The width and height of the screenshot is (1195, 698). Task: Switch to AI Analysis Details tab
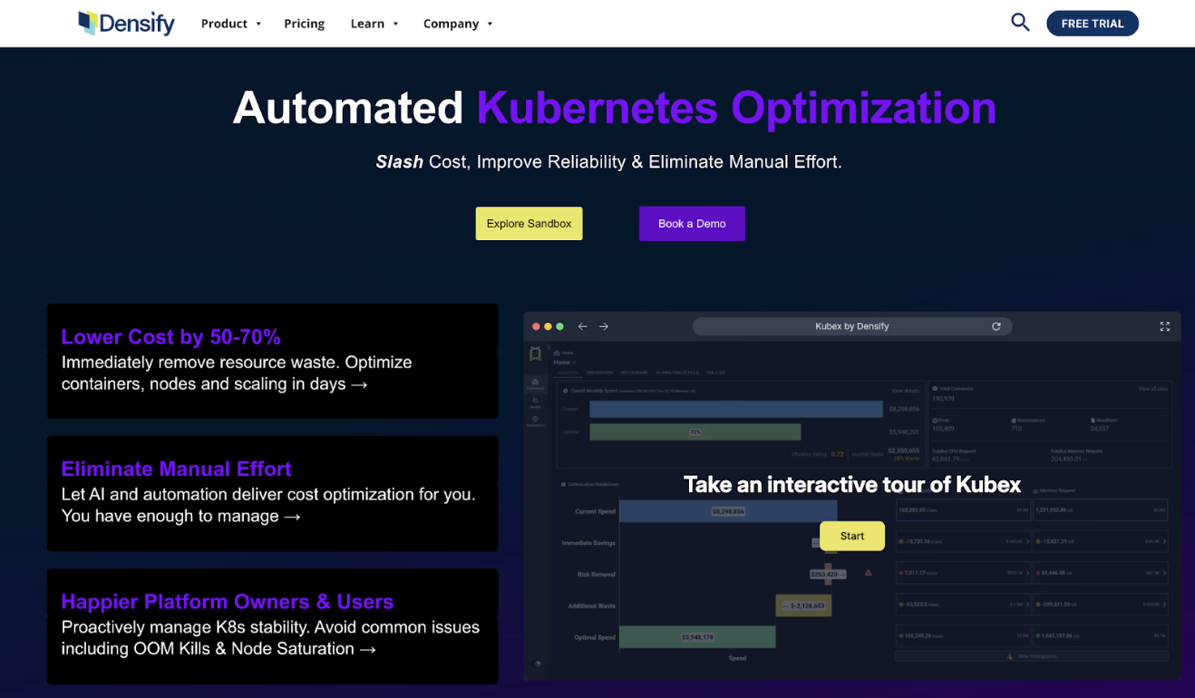[x=677, y=373]
